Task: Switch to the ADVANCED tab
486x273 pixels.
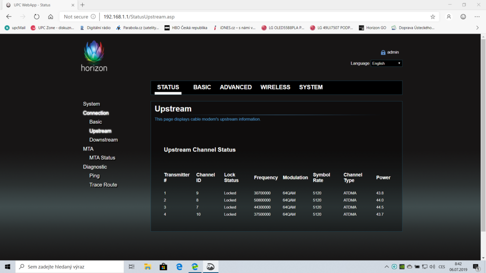Action: click(x=236, y=87)
